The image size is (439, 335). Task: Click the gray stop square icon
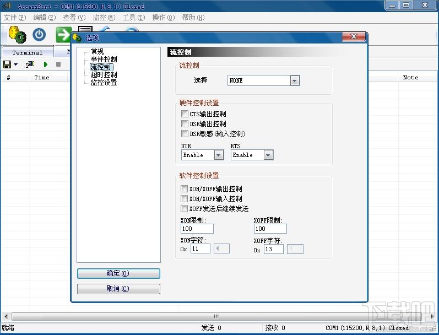tap(58, 64)
